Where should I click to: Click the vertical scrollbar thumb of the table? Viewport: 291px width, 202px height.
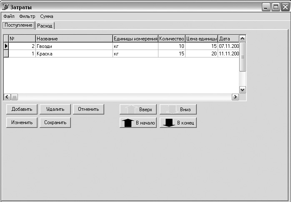[x=242, y=57]
